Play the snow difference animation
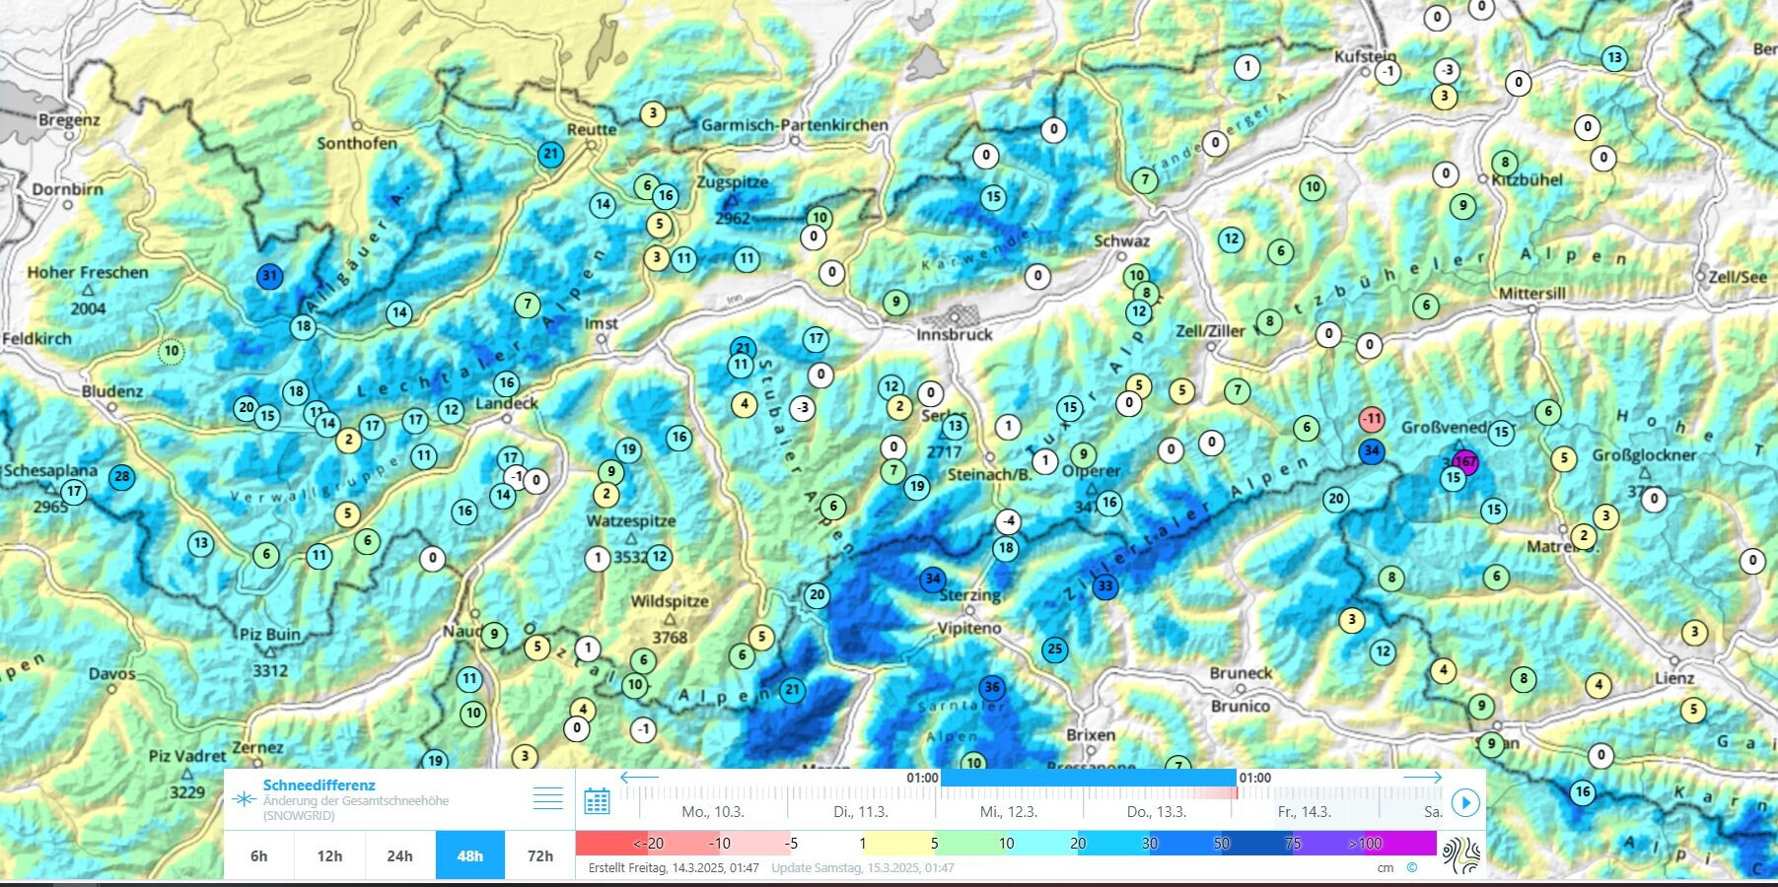This screenshot has width=1778, height=887. click(1465, 803)
